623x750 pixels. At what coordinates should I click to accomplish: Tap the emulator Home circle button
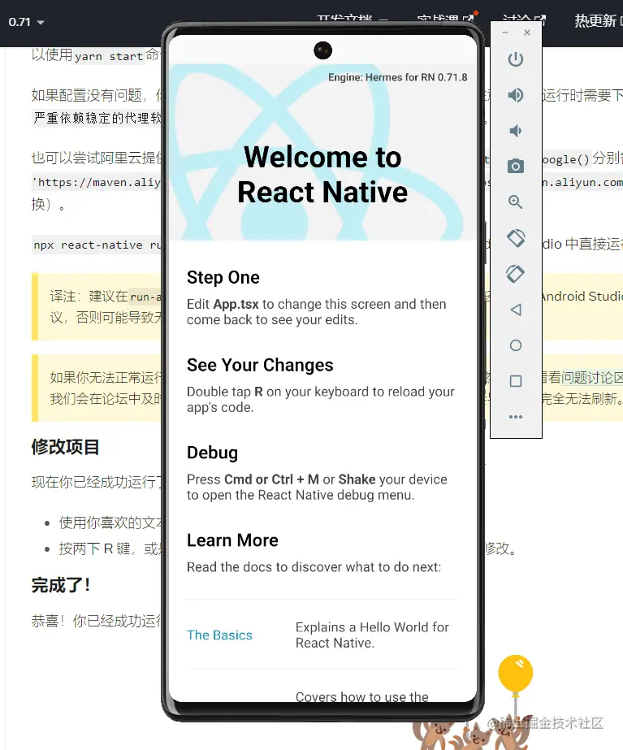click(x=516, y=345)
